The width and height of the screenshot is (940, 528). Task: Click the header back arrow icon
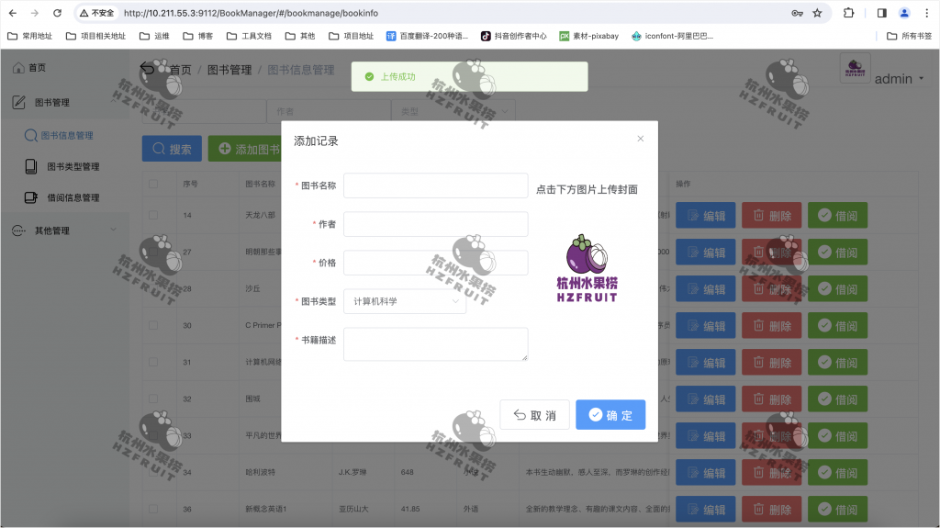147,69
